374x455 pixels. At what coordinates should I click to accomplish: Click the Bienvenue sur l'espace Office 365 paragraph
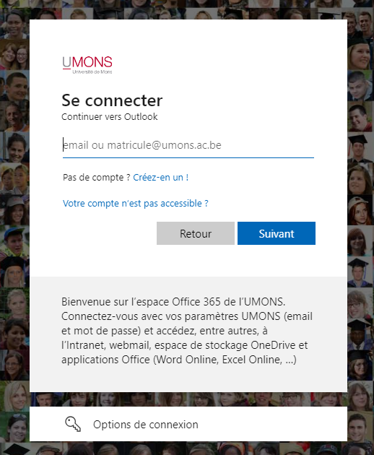click(x=187, y=331)
